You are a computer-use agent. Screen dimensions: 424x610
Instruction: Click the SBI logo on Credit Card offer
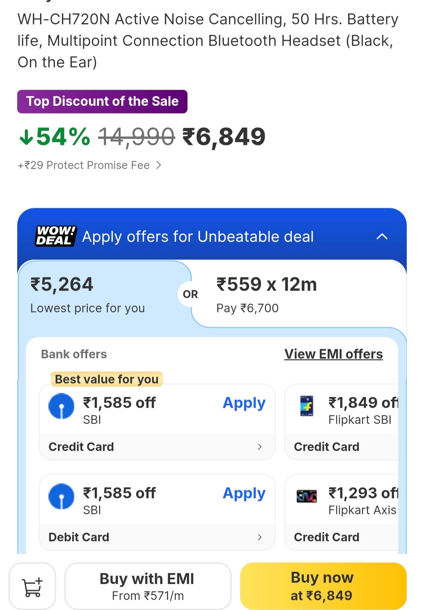[x=61, y=406]
